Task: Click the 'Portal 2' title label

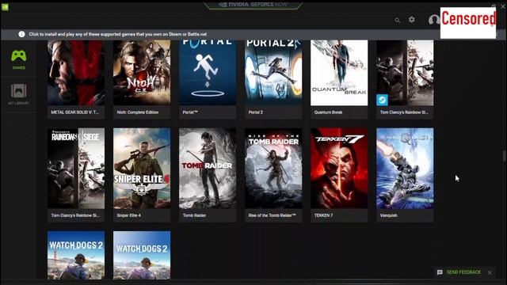Action: point(255,112)
